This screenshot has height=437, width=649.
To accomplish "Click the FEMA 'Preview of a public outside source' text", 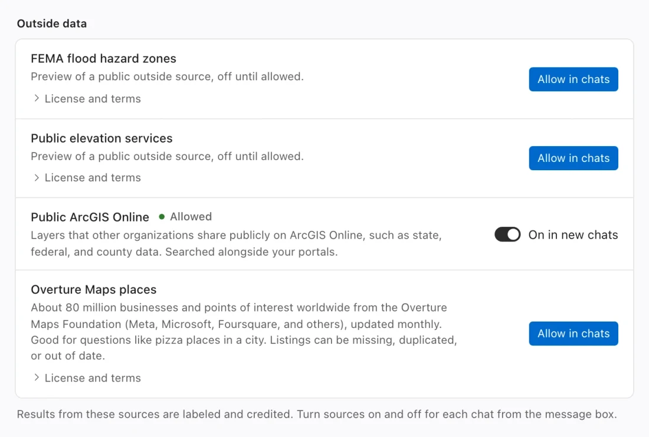I will pyautogui.click(x=167, y=77).
